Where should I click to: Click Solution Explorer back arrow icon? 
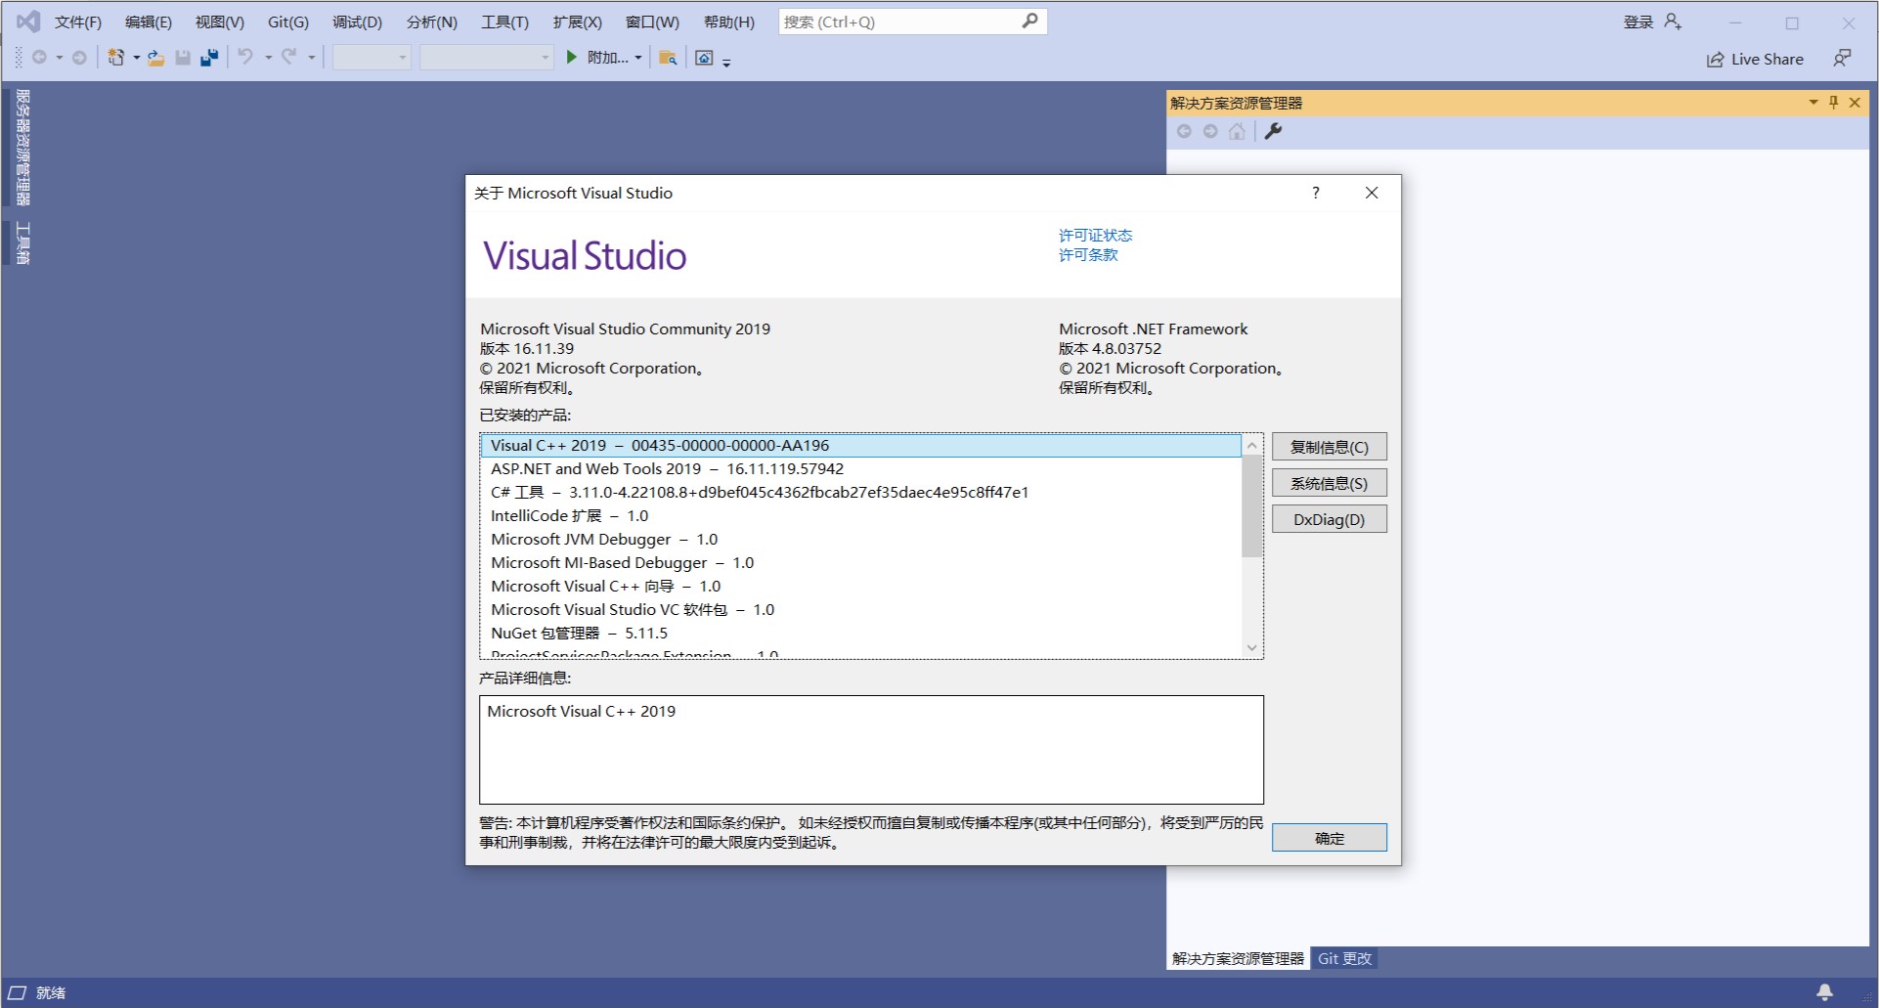1184,131
